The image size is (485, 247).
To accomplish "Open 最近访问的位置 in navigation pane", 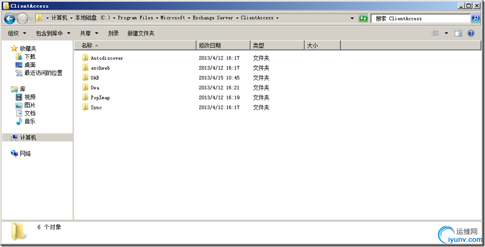I will pyautogui.click(x=43, y=73).
